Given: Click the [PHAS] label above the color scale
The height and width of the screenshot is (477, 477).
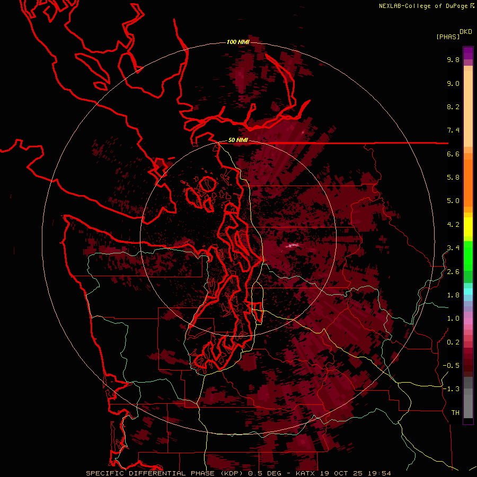Looking at the screenshot, I should pos(448,37).
